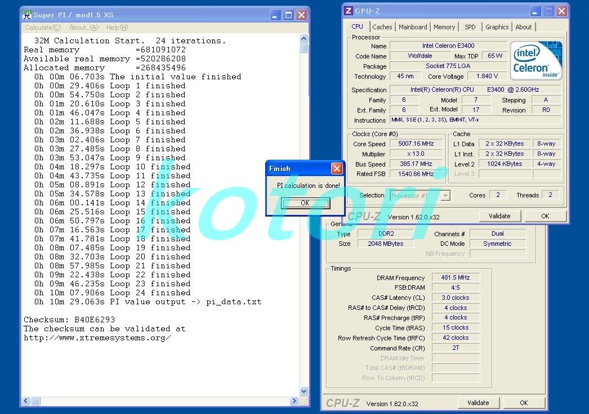Click the memory Size value 2048 MBytes

point(386,244)
